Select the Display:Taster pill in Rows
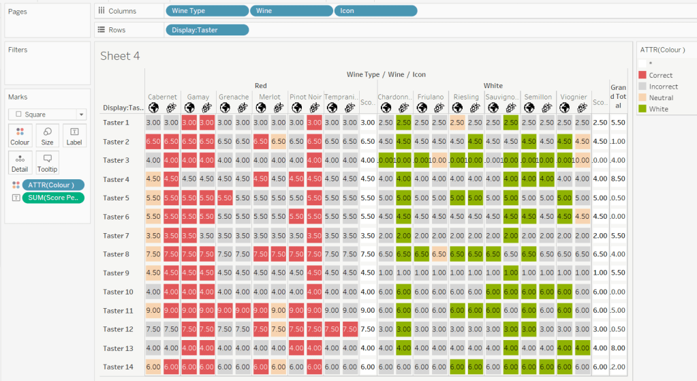Screen dimensions: 697x381 point(206,30)
